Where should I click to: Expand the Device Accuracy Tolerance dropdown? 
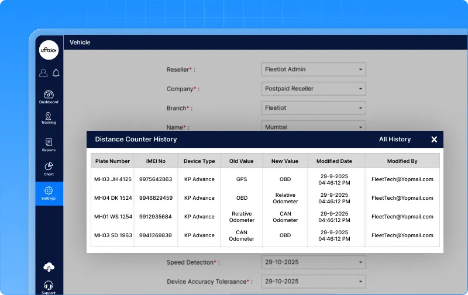point(314,281)
